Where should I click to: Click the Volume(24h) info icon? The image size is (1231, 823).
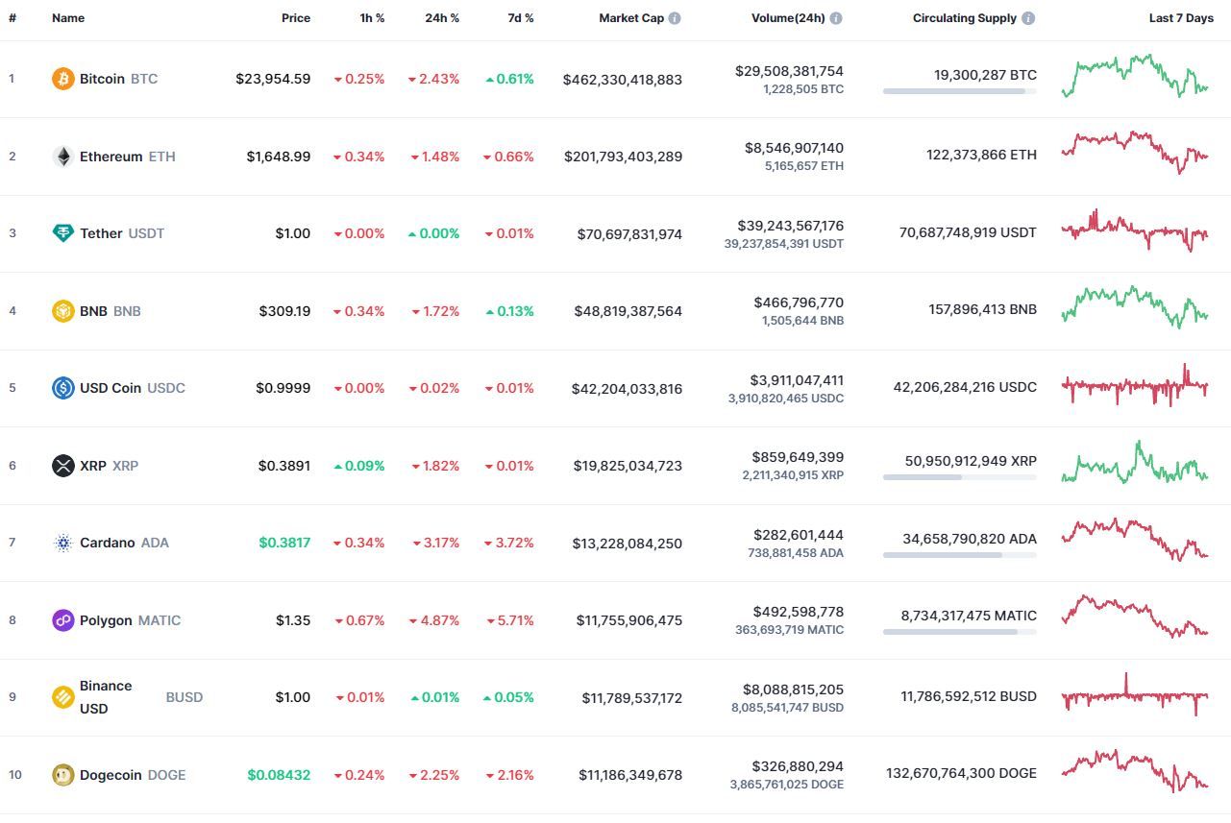[836, 18]
